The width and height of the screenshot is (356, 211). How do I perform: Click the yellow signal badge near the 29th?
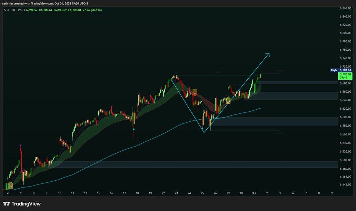tap(228, 100)
